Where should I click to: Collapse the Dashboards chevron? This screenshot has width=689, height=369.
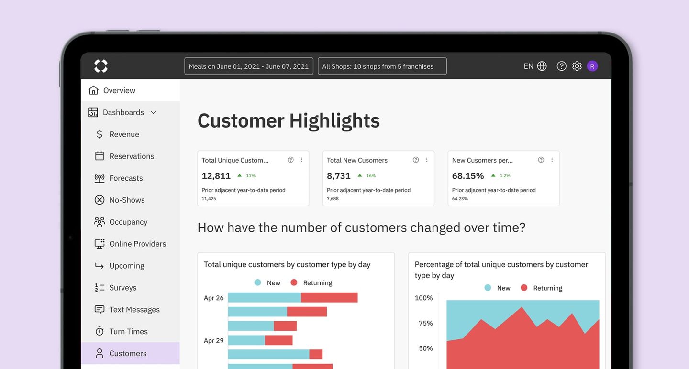click(153, 112)
